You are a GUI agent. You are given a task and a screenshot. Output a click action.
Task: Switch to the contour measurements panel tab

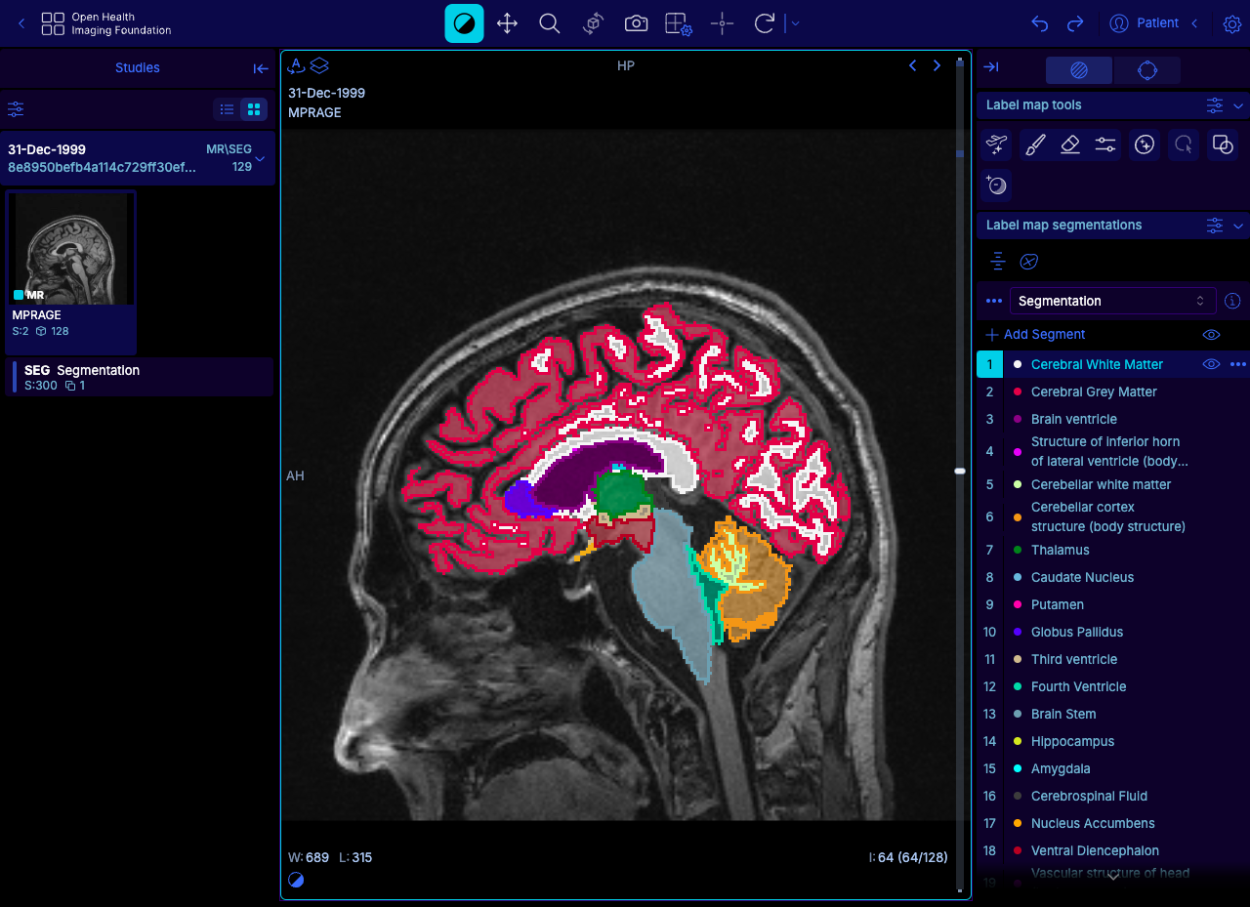click(1147, 70)
